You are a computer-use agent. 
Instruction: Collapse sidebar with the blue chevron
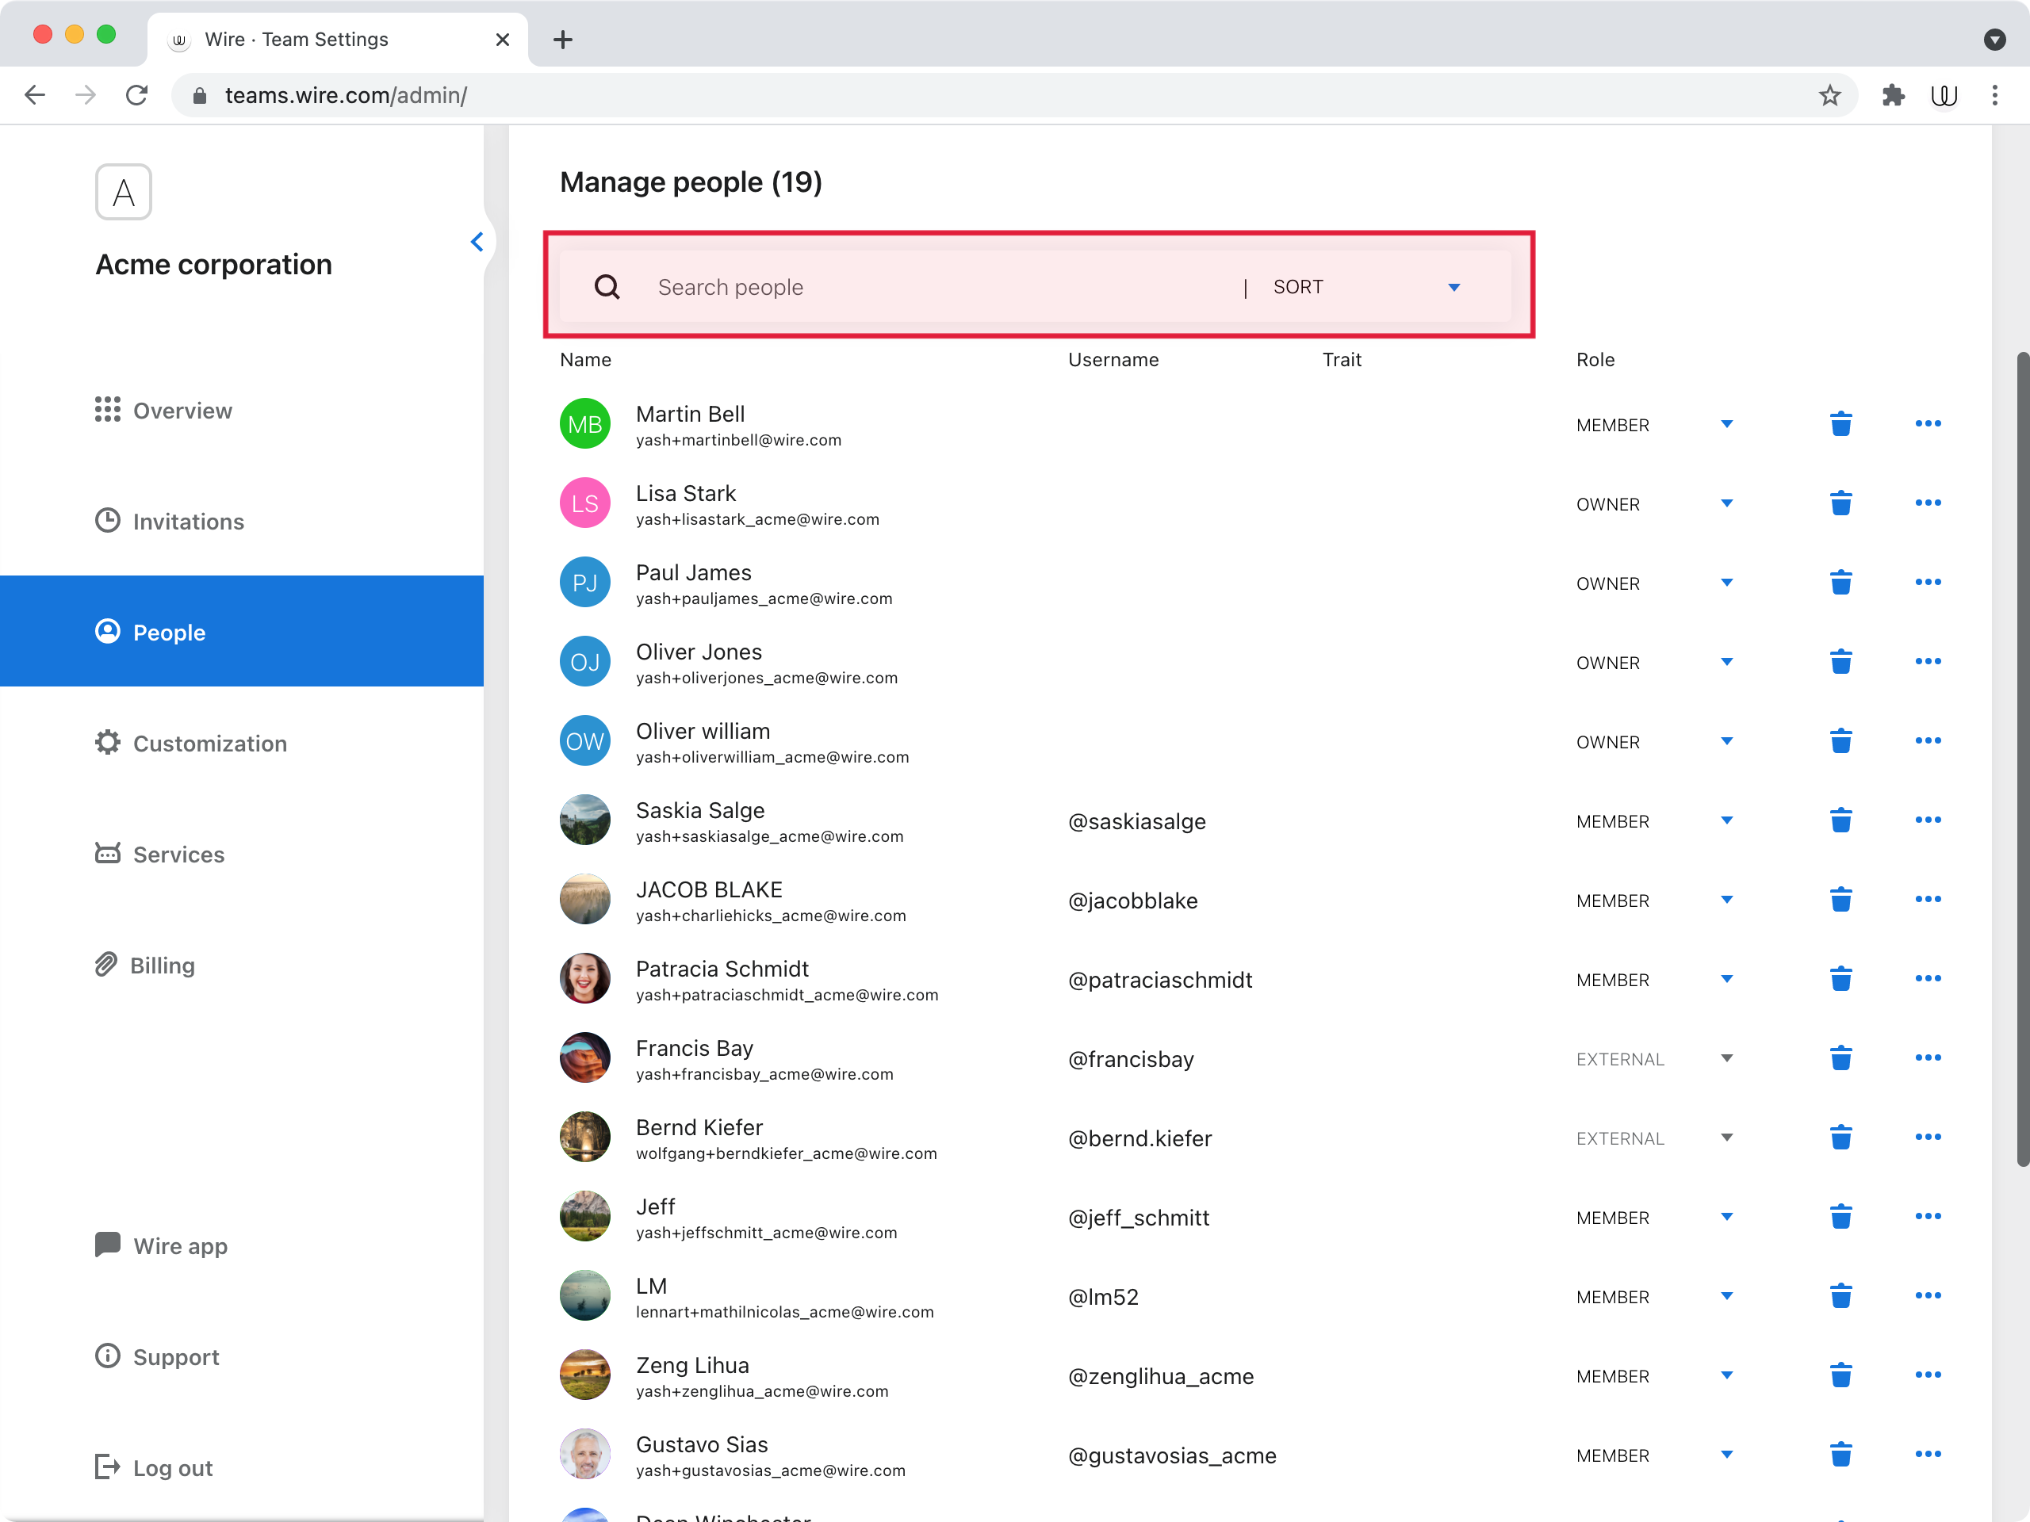click(477, 243)
